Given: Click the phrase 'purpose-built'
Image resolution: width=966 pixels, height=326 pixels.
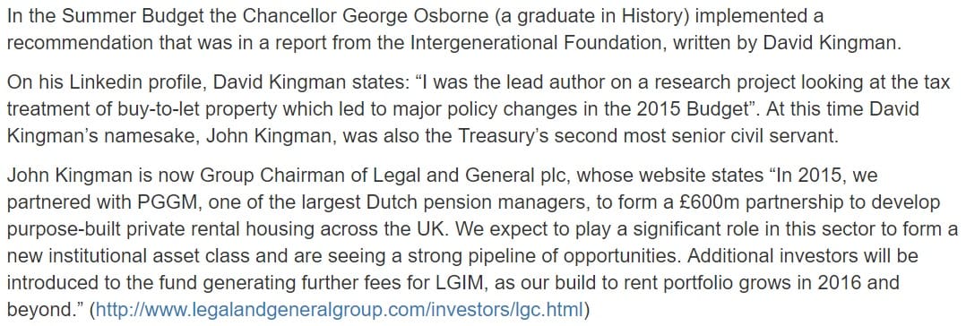Looking at the screenshot, I should pyautogui.click(x=57, y=230).
